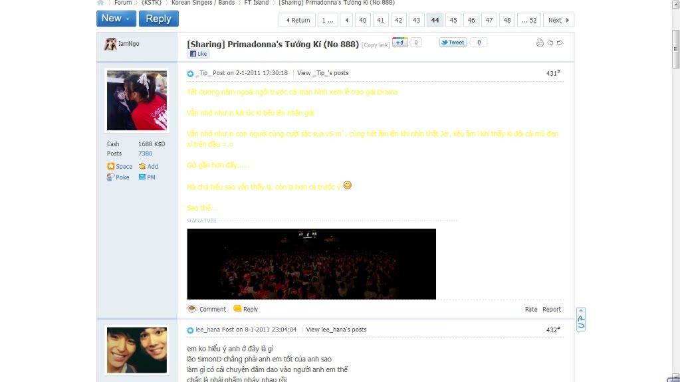
Task: Click the previous page arrow in pagination
Action: click(x=346, y=20)
